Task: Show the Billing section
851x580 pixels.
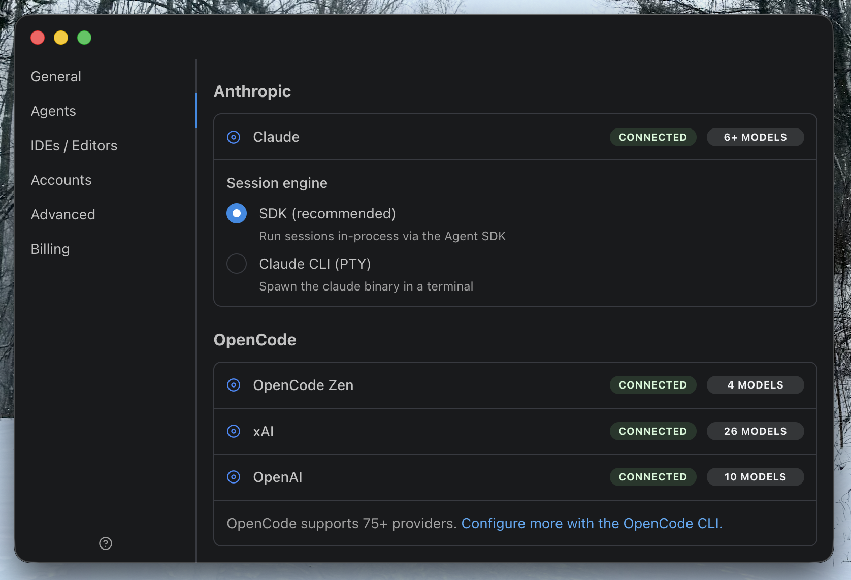Action: (50, 249)
